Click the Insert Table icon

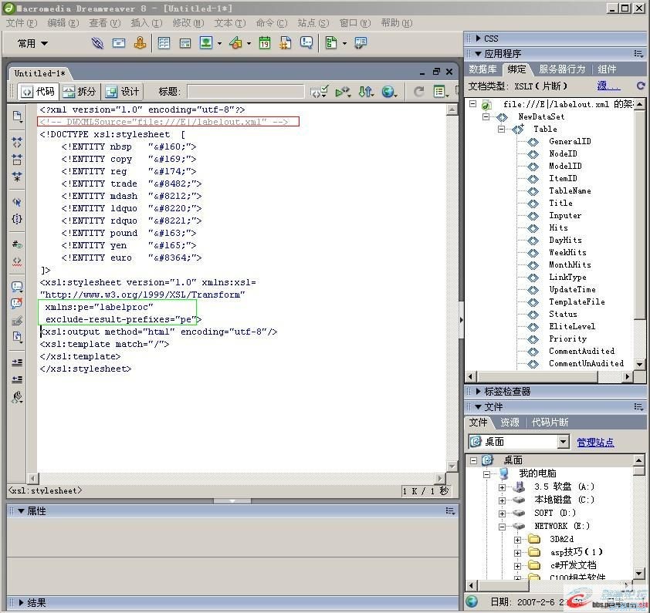click(x=164, y=43)
